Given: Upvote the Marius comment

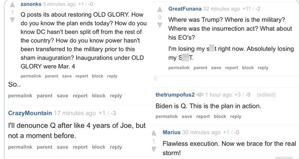Looking at the screenshot, I should tap(154, 133).
